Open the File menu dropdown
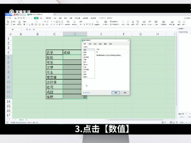The height and width of the screenshot is (143, 191). point(9,18)
